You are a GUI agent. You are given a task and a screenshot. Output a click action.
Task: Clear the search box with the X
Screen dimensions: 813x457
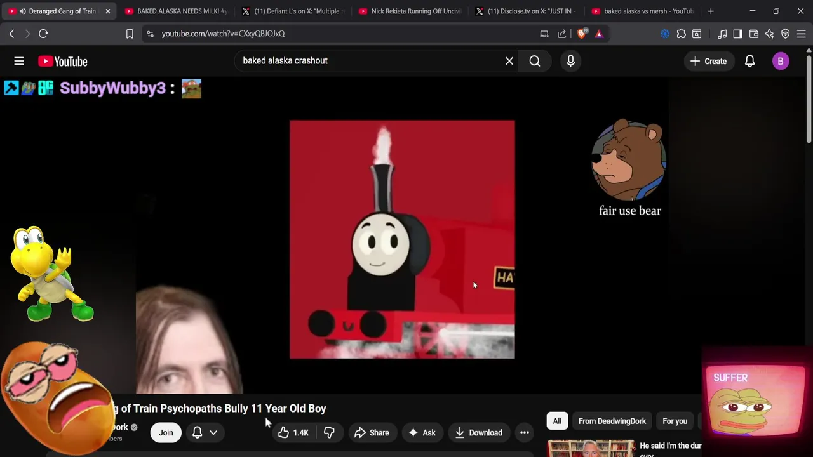[x=509, y=61]
